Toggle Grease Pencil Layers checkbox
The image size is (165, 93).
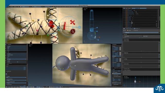(113, 68)
